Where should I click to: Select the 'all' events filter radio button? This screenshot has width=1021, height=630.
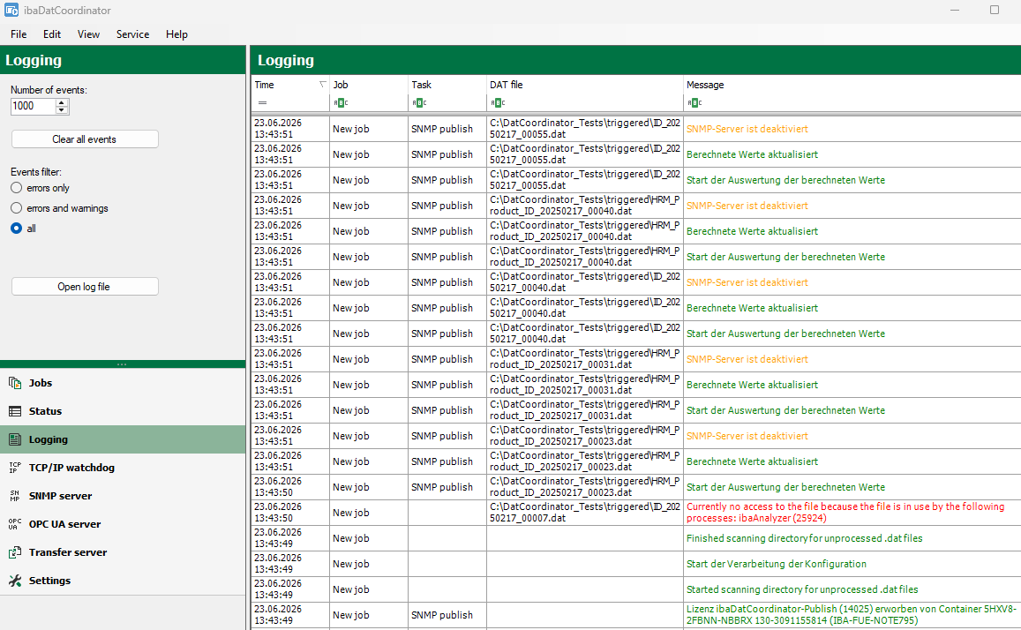pyautogui.click(x=16, y=228)
